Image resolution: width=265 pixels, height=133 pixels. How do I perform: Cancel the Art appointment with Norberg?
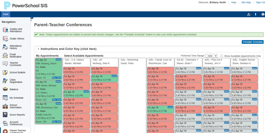[58, 60]
